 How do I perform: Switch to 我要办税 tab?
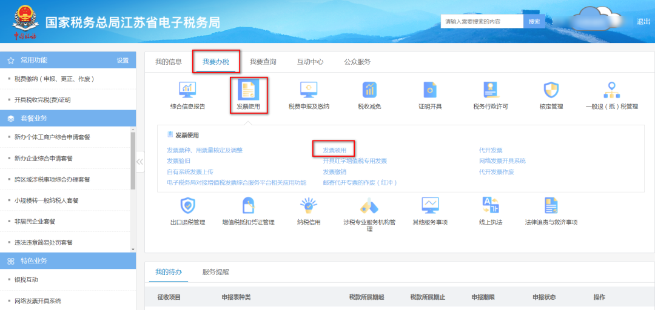[x=216, y=62]
